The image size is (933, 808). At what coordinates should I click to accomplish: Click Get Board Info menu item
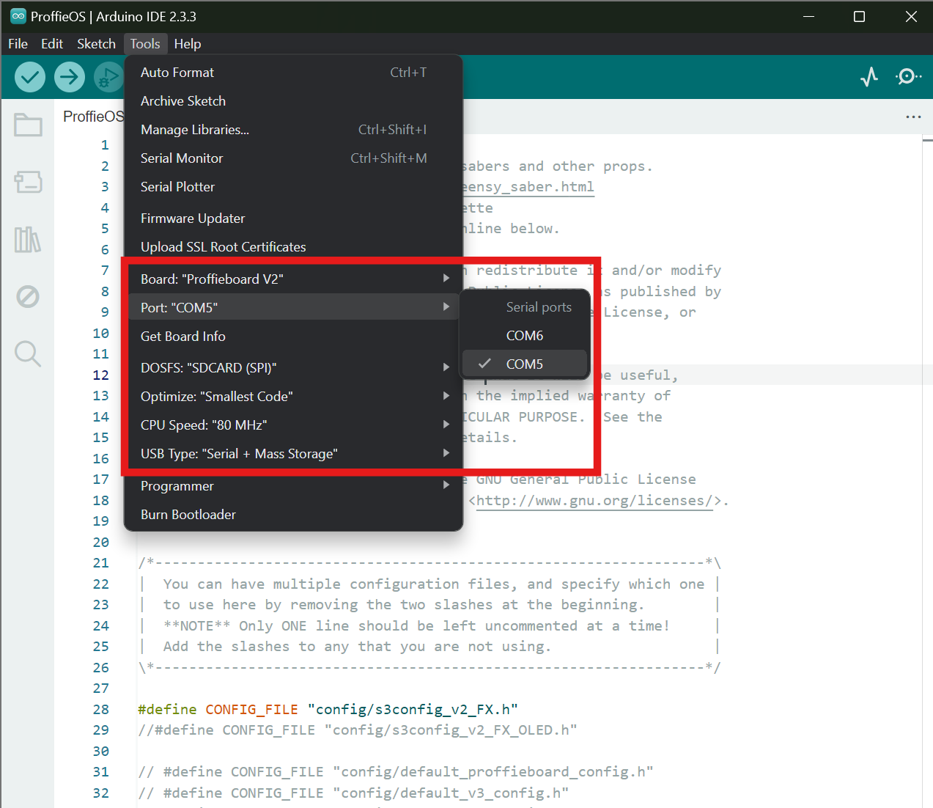point(293,337)
